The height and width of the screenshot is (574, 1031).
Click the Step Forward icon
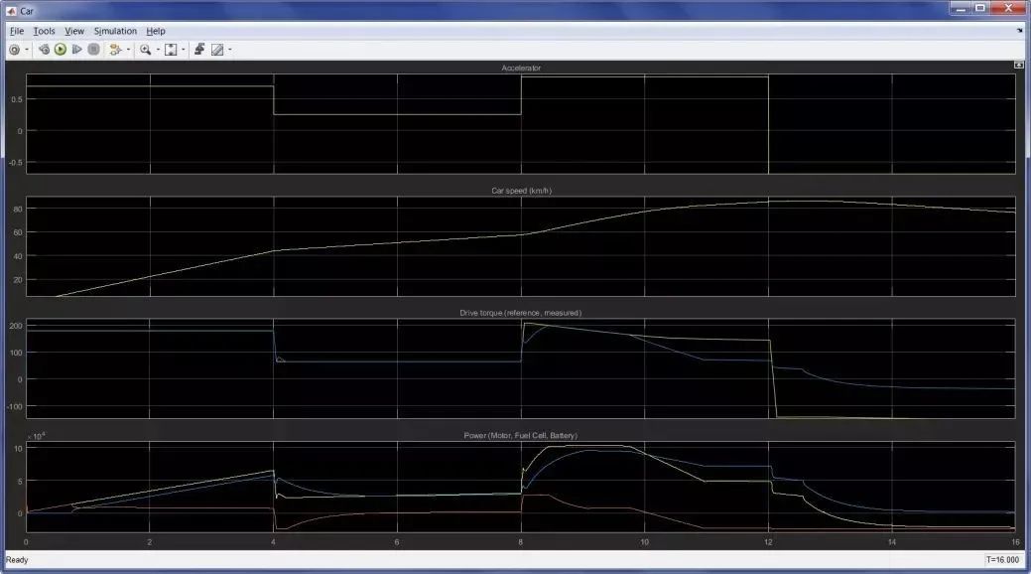76,49
